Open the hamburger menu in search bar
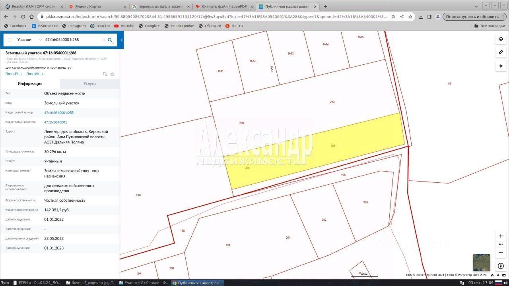509x286 pixels. point(10,40)
